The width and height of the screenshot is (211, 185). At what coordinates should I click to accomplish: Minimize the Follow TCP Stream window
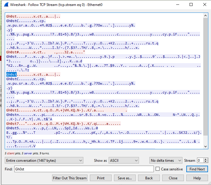tap(177, 5)
